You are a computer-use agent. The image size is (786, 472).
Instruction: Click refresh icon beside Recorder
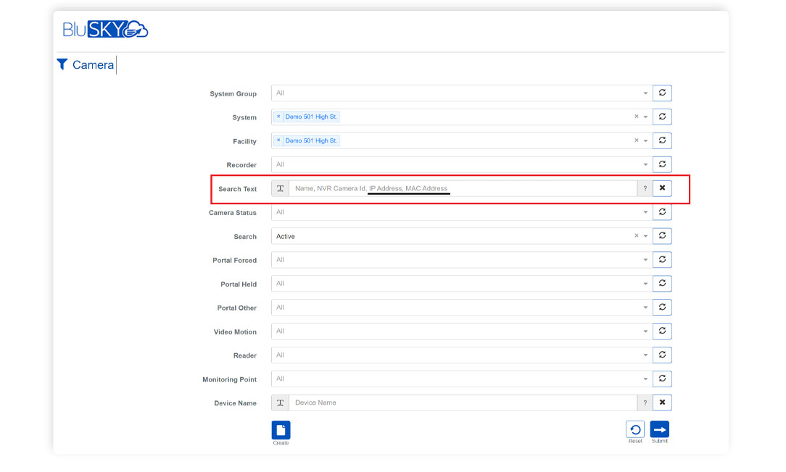coord(662,164)
